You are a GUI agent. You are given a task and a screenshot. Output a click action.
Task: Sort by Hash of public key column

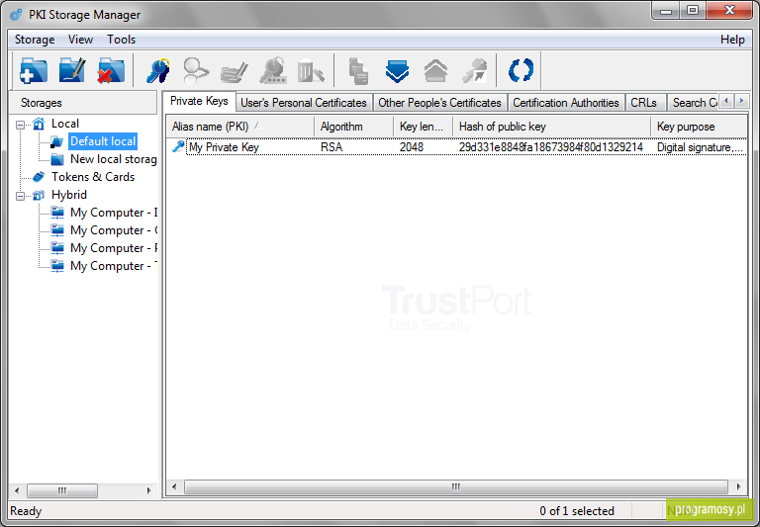point(551,127)
